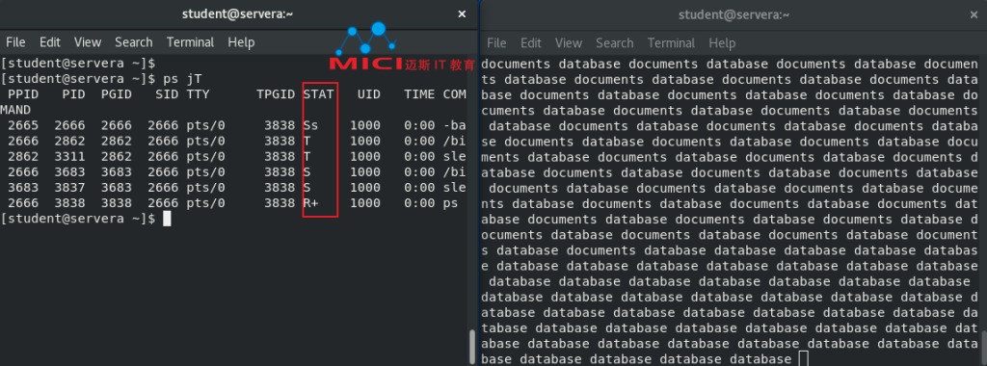Open Terminal menu in right terminal
The image size is (987, 366).
671,42
